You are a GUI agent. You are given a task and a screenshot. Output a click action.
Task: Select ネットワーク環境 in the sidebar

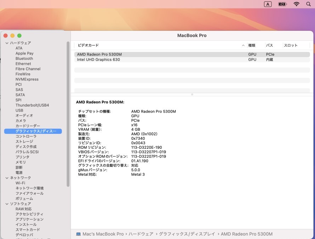coord(29,188)
